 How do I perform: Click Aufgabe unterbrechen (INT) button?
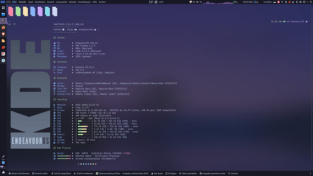(x=135, y=173)
